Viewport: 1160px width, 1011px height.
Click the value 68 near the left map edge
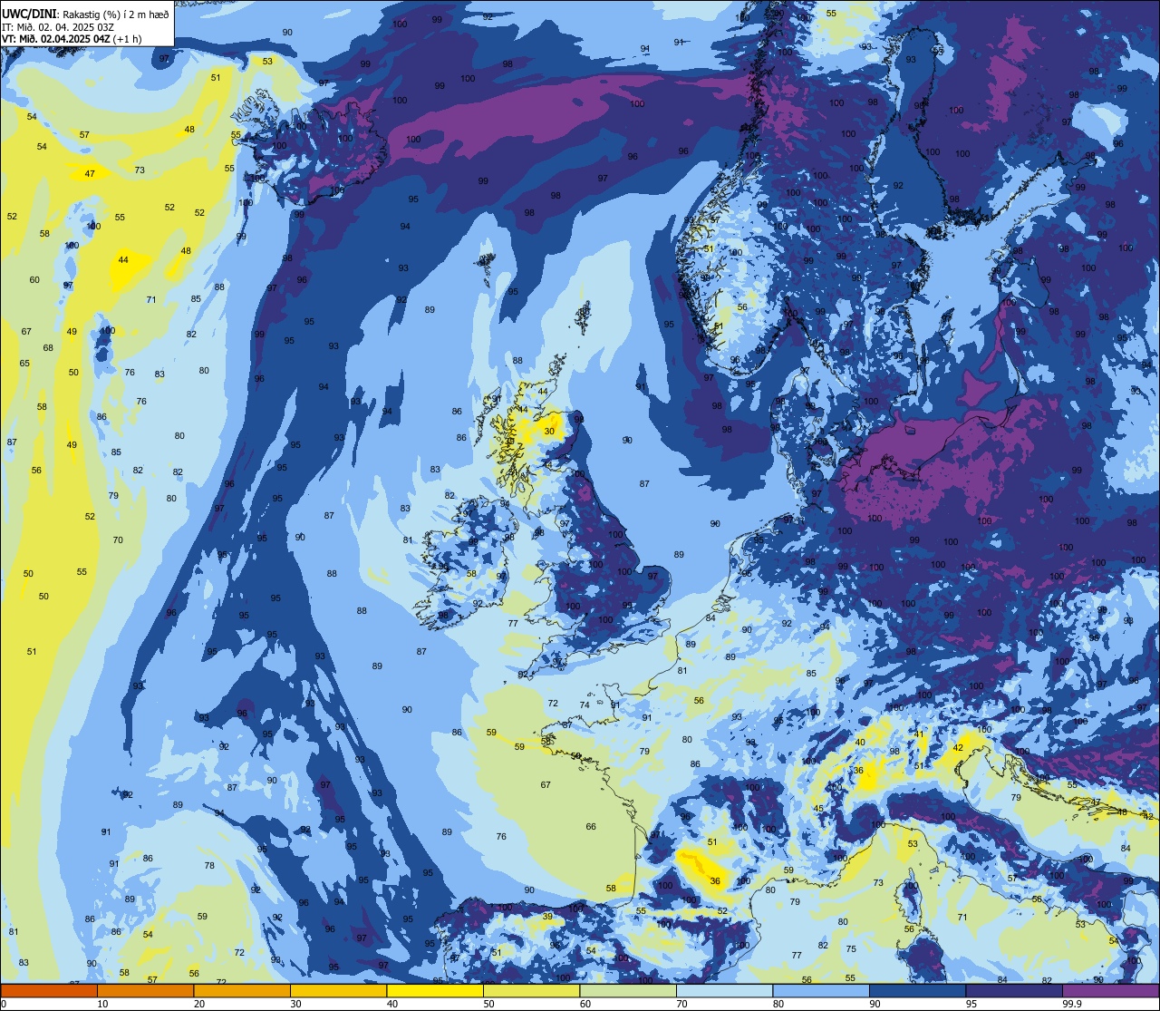pyautogui.click(x=48, y=348)
